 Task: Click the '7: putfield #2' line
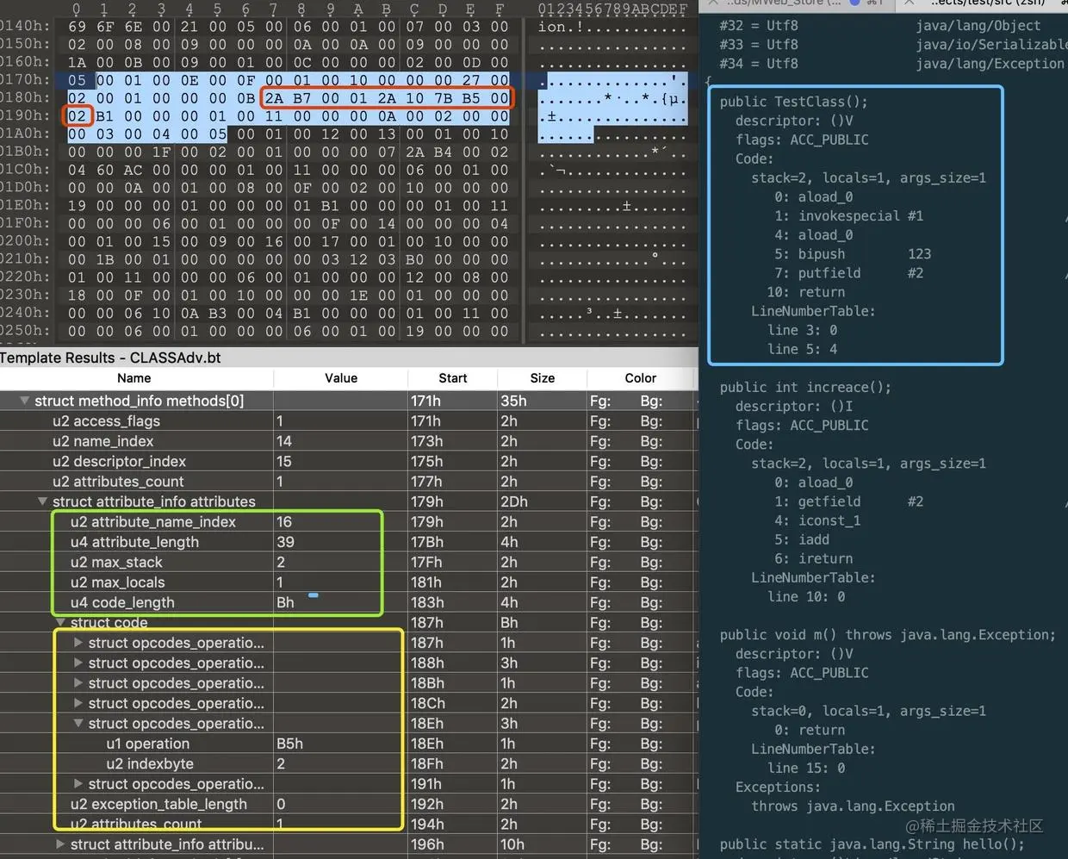click(x=848, y=273)
